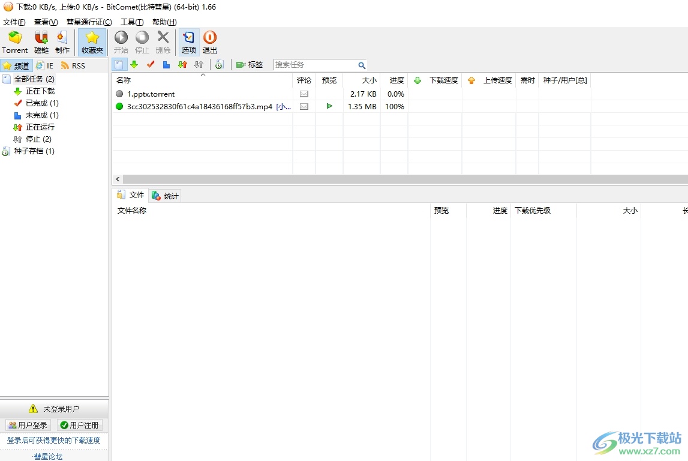This screenshot has height=461, width=688.
Task: Click the 预览 header in the task list
Action: click(329, 80)
